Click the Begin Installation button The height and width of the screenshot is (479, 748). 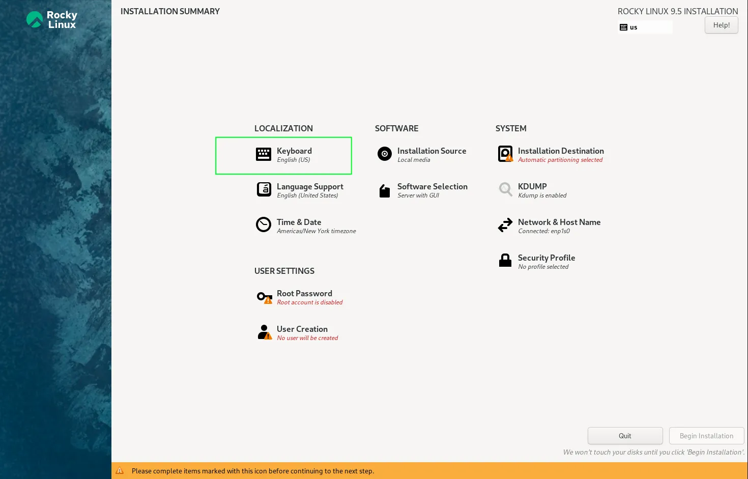(706, 436)
